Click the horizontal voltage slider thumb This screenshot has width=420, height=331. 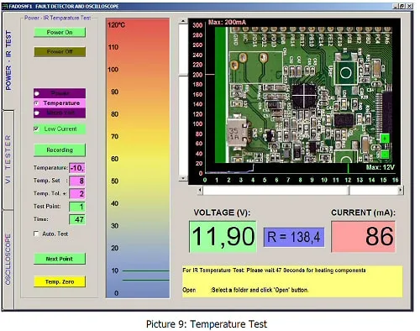tap(349, 190)
